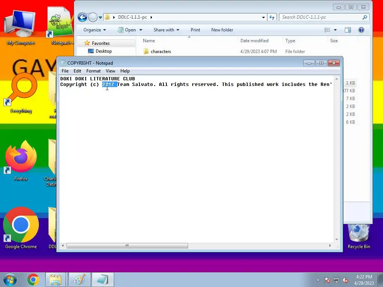Open the Organize dropdown in Explorer

tap(95, 30)
